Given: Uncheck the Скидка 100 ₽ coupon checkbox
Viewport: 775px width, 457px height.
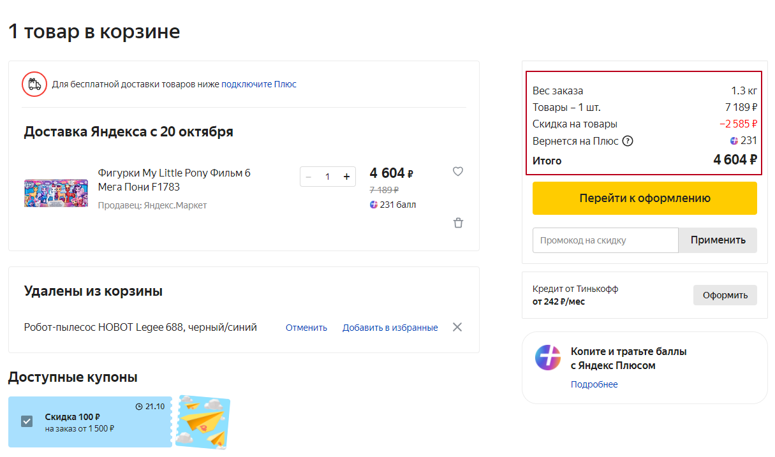Looking at the screenshot, I should (x=27, y=421).
